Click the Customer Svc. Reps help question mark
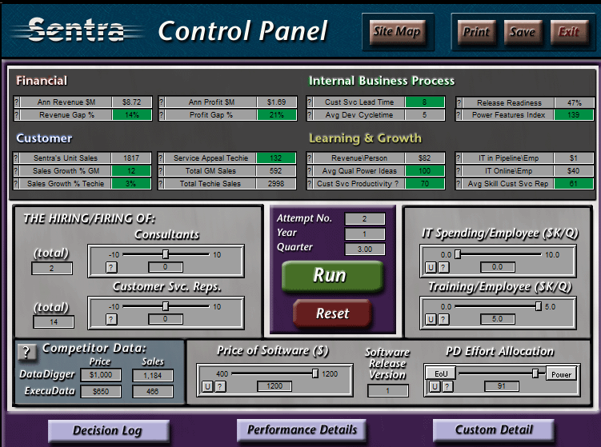Screen dimensions: 601x447 pyautogui.click(x=111, y=319)
